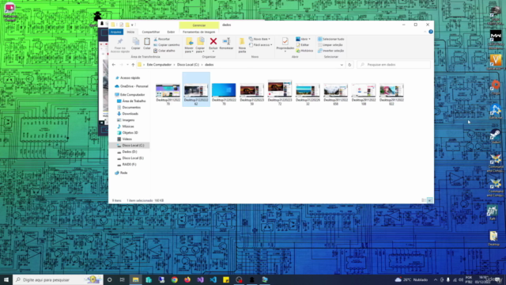Switch to details list view icon
This screenshot has width=506, height=285.
[x=424, y=200]
